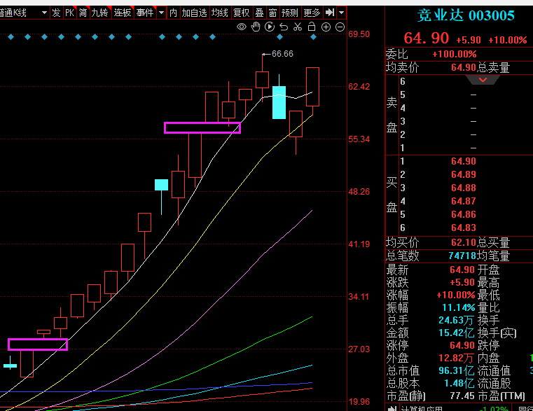Click 振幅 value 11.14%
The image size is (533, 411).
458,307
